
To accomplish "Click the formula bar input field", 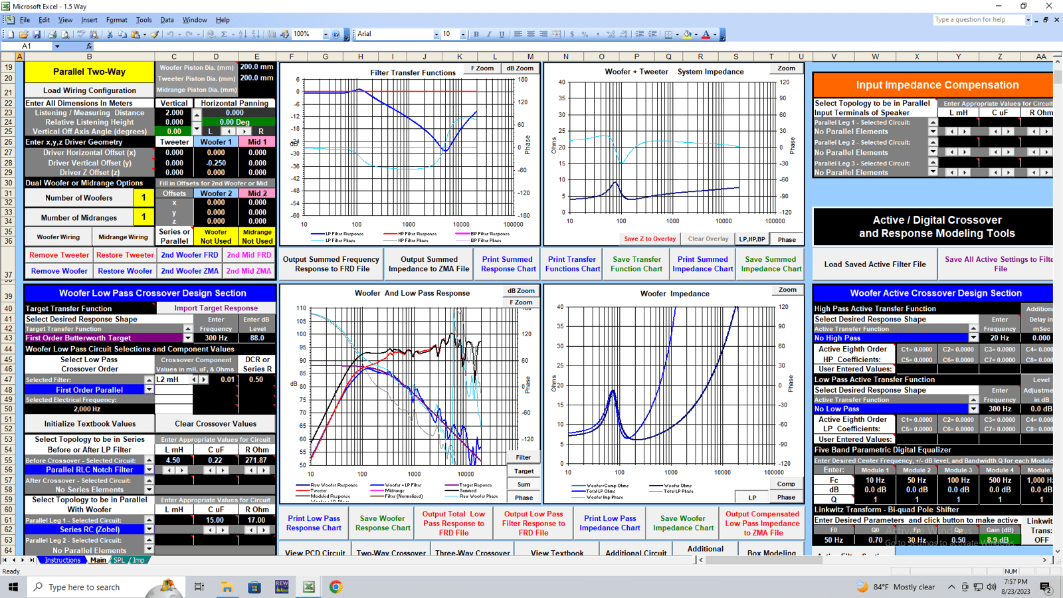I will (578, 47).
